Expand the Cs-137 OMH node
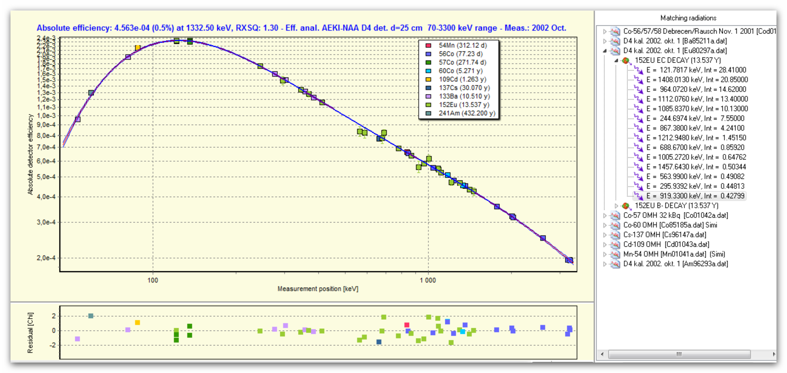 [605, 235]
